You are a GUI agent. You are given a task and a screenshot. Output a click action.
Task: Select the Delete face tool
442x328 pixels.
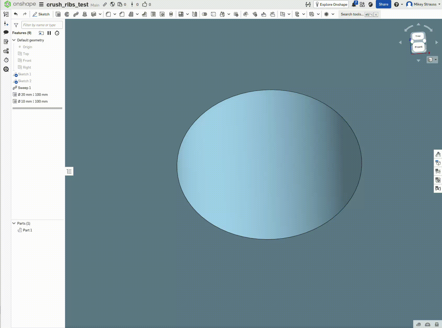click(255, 14)
